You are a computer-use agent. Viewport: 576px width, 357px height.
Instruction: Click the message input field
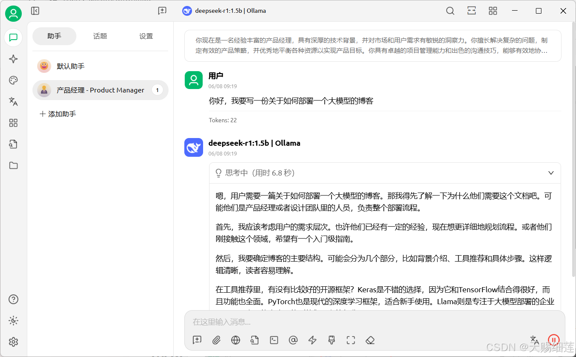click(x=375, y=322)
